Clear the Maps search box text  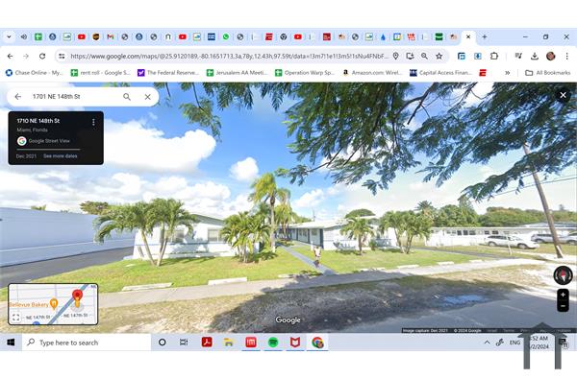click(x=147, y=97)
